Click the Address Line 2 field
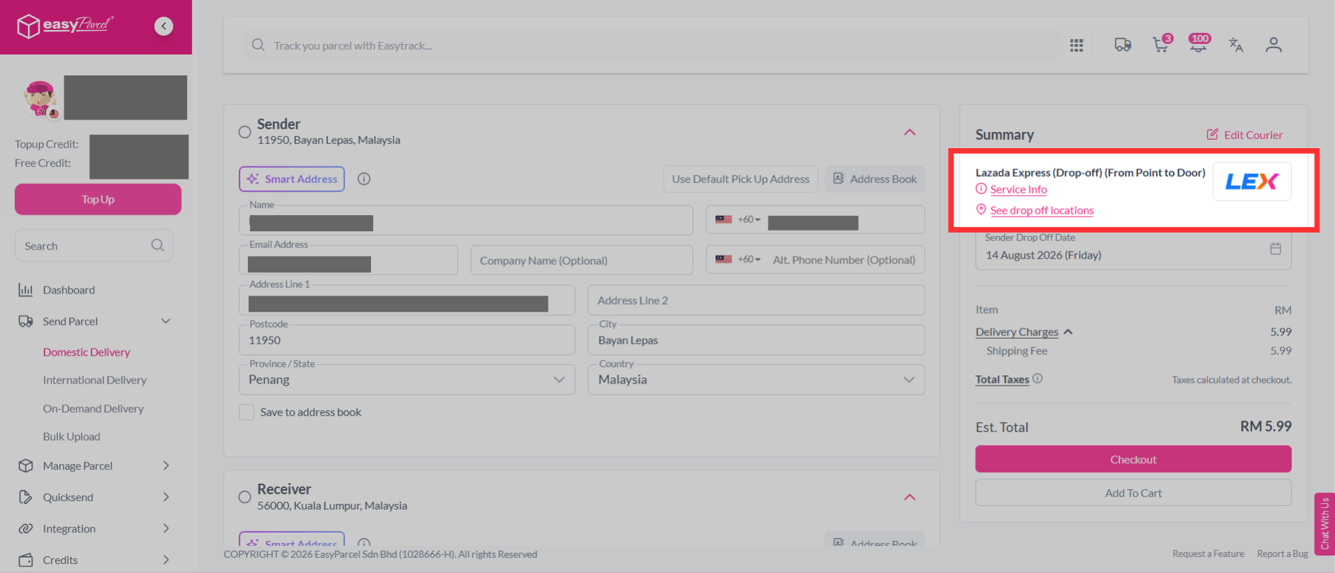 [x=757, y=300]
